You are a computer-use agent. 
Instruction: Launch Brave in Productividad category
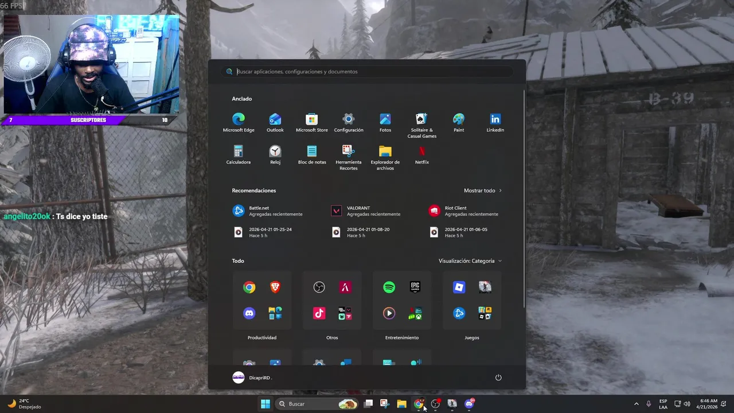[275, 287]
